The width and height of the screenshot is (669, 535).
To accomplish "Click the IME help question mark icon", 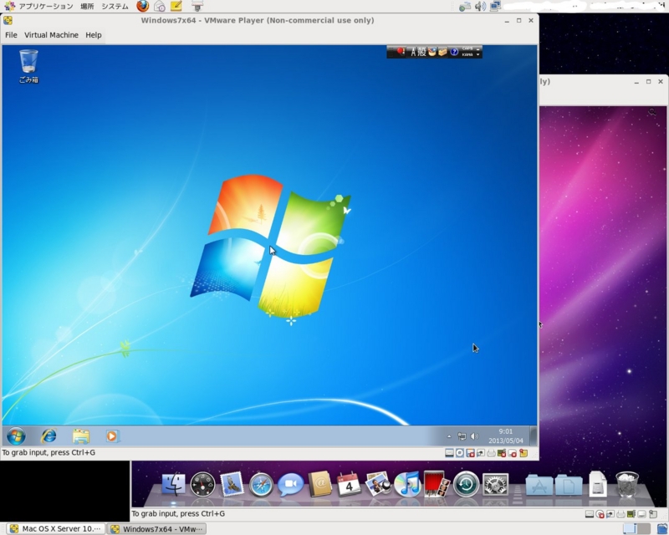I will pyautogui.click(x=454, y=52).
